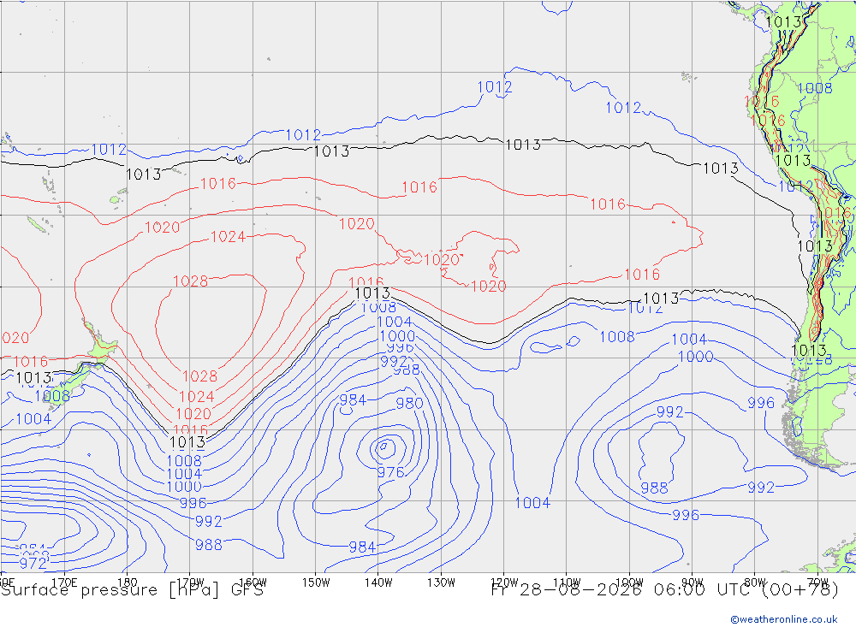Click the 1012 label right of upper 1012
The width and height of the screenshot is (856, 627).
(x=623, y=108)
